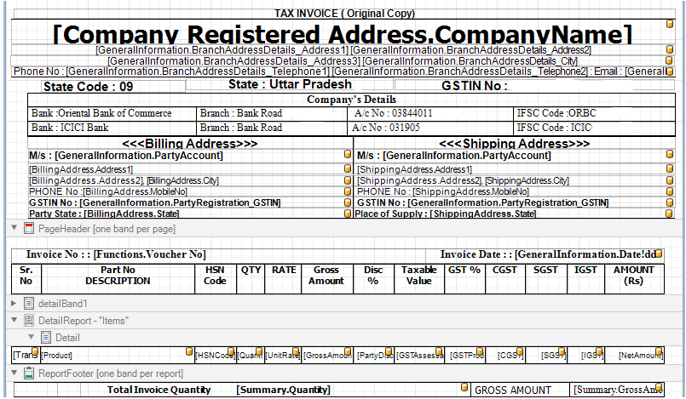Click the ReportFooter band icon
Screen dimensions: 686x399
coord(29,373)
